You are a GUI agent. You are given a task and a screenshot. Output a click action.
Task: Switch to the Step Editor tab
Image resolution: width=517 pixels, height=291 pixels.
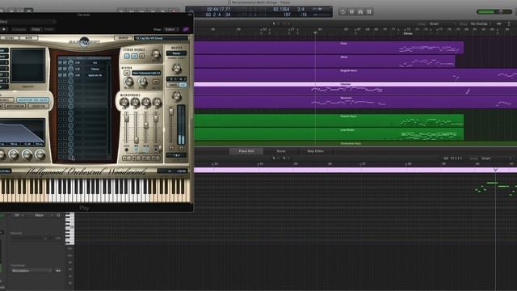316,151
